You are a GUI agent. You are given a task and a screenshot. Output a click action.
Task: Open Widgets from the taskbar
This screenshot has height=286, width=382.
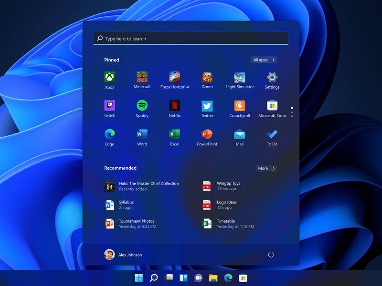[183, 278]
